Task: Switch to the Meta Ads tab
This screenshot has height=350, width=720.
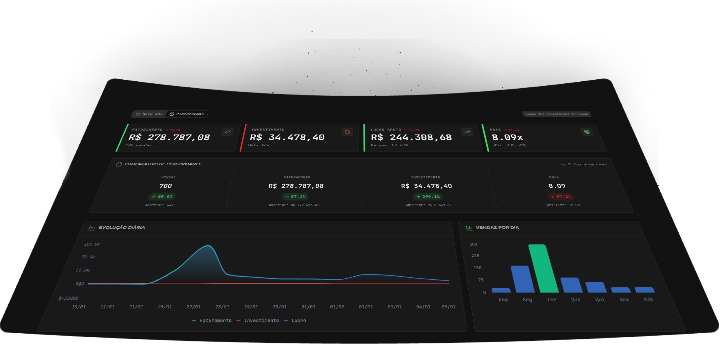Action: tap(149, 114)
